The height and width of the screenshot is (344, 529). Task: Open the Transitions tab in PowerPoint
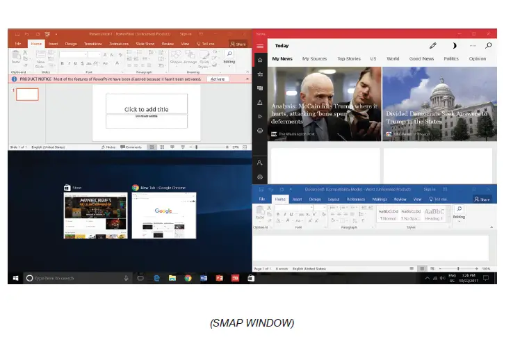click(x=92, y=44)
